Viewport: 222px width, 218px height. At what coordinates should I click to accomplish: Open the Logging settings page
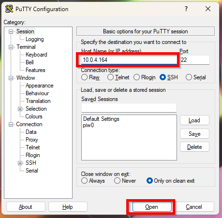[34, 39]
